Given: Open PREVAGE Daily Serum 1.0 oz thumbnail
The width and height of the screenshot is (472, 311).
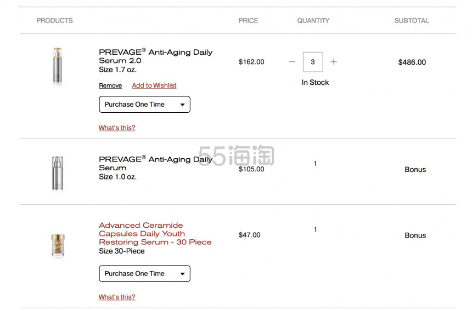Looking at the screenshot, I should click(58, 173).
